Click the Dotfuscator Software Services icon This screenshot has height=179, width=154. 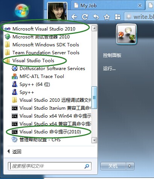point(15,69)
